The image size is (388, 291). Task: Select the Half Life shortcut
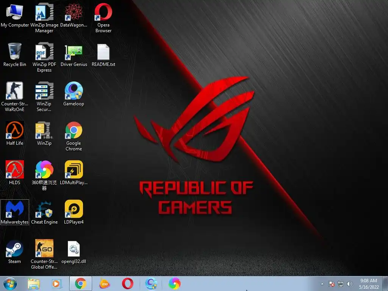[x=15, y=133]
